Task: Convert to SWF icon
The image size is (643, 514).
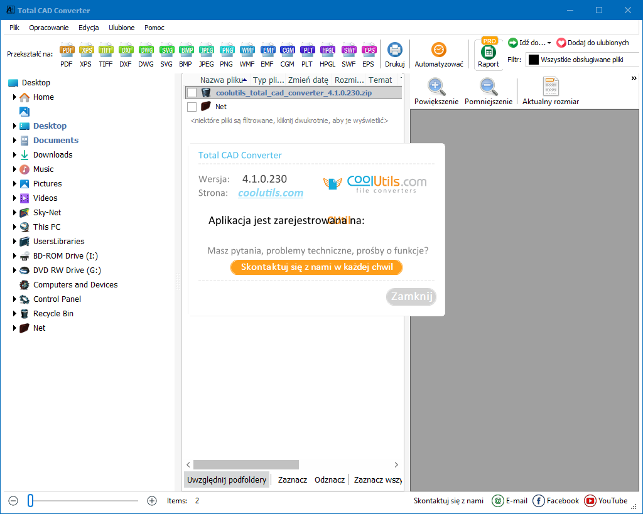Action: (349, 50)
